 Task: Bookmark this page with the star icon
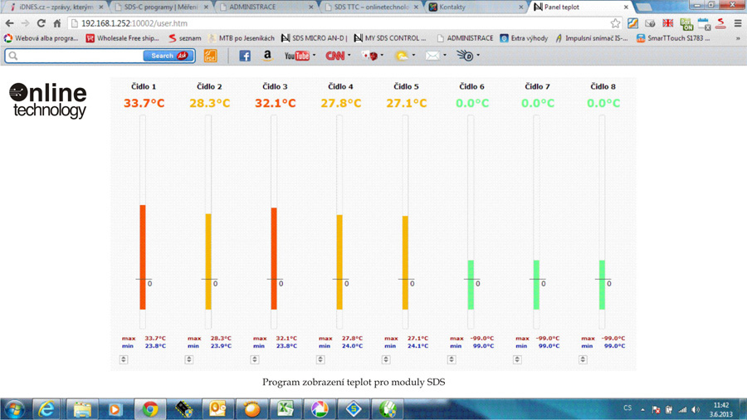615,23
